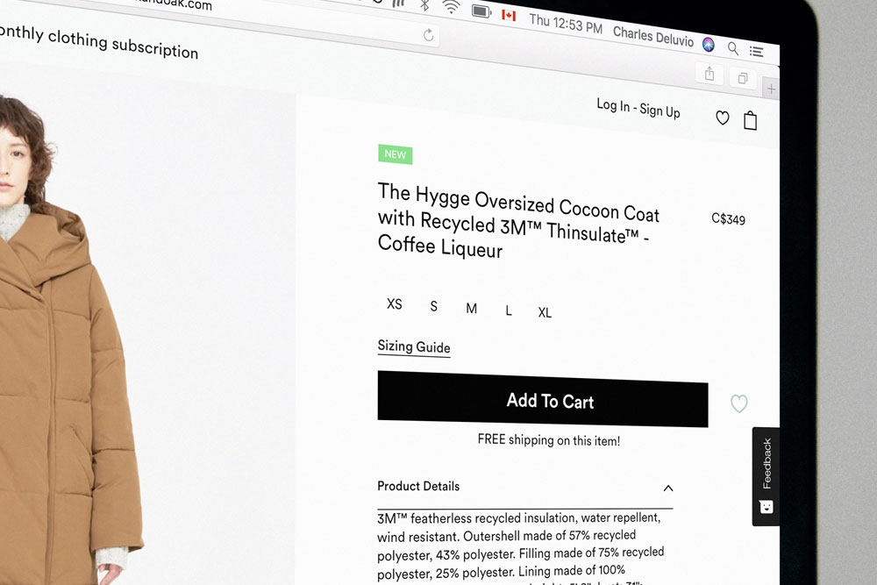This screenshot has width=877, height=585.
Task: Select size M
Action: (472, 308)
